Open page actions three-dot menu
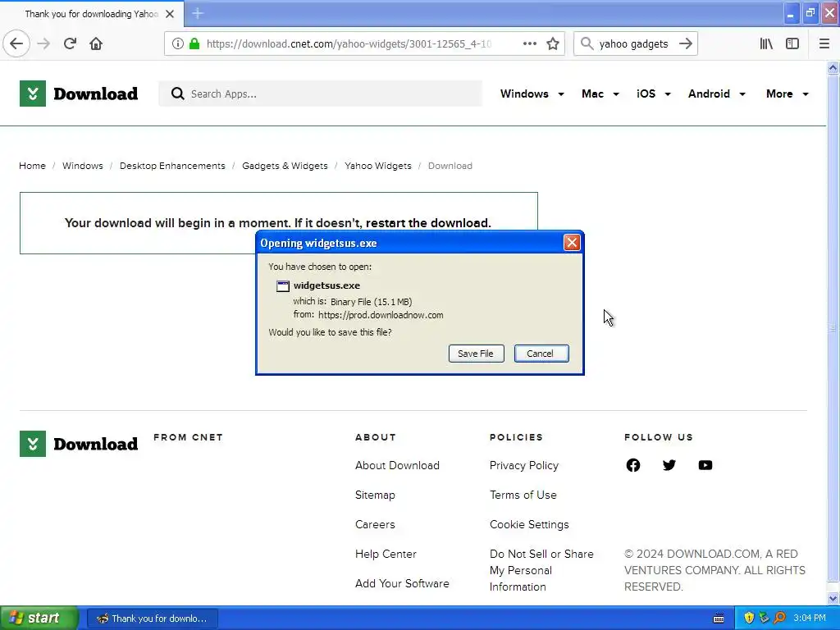The height and width of the screenshot is (630, 840). (529, 43)
